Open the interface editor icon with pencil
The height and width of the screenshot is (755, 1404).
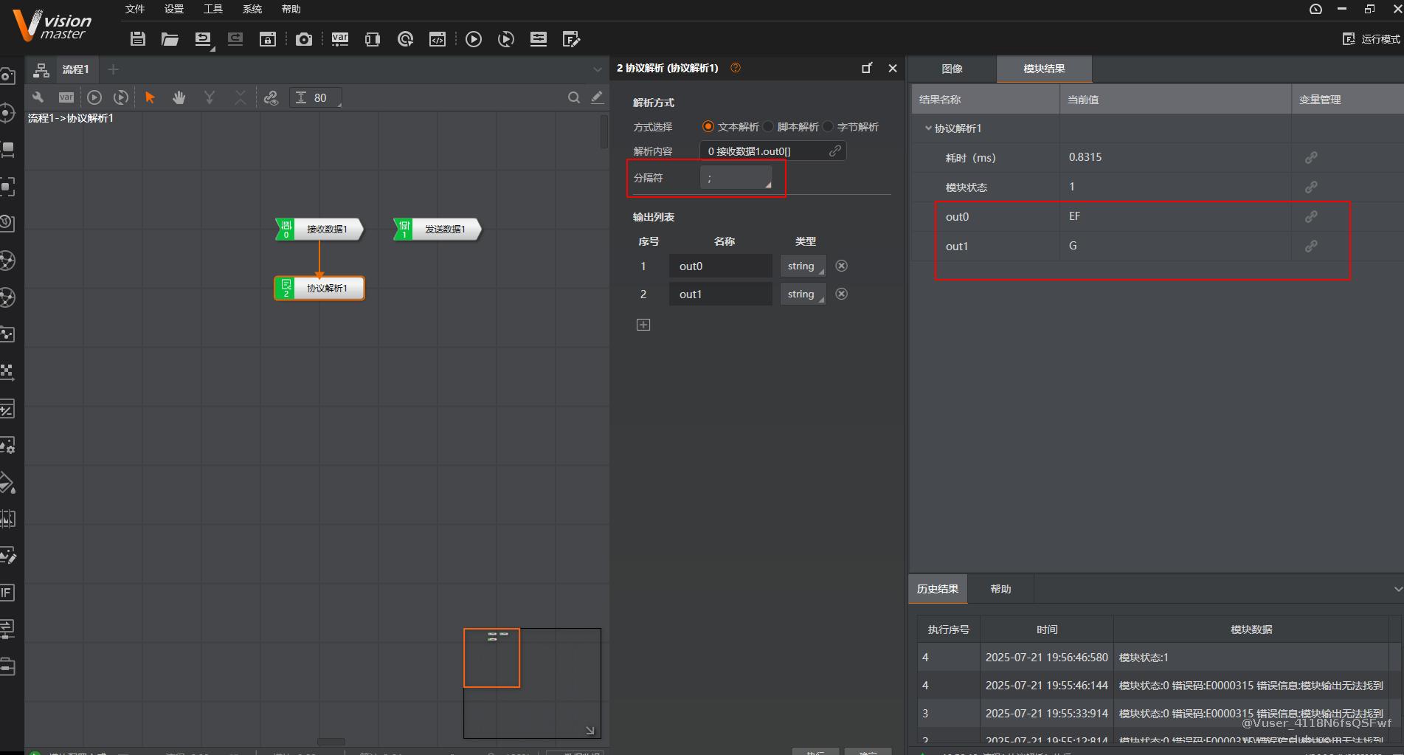(571, 39)
